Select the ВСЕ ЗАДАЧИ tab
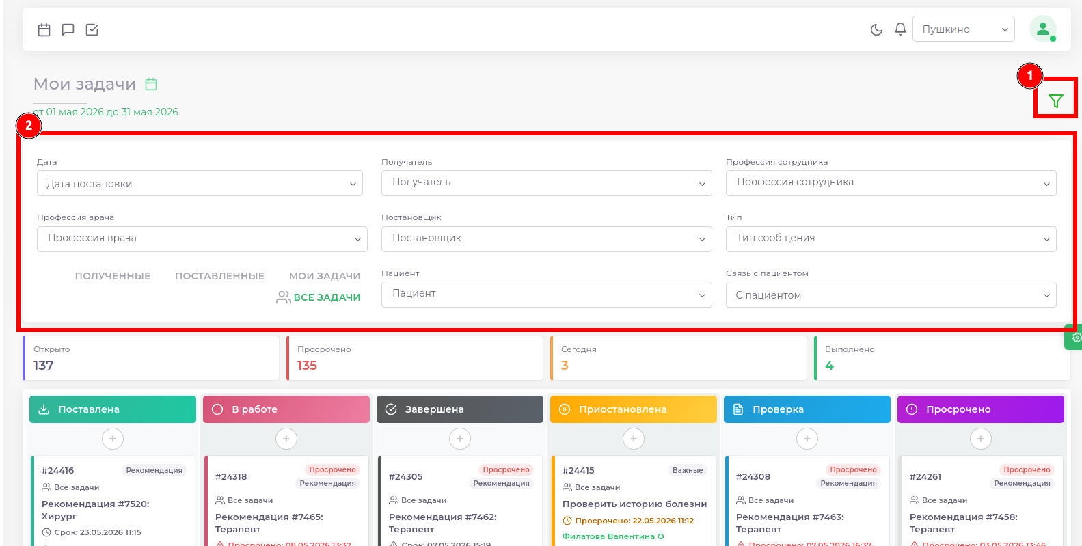The image size is (1082, 546). [319, 297]
